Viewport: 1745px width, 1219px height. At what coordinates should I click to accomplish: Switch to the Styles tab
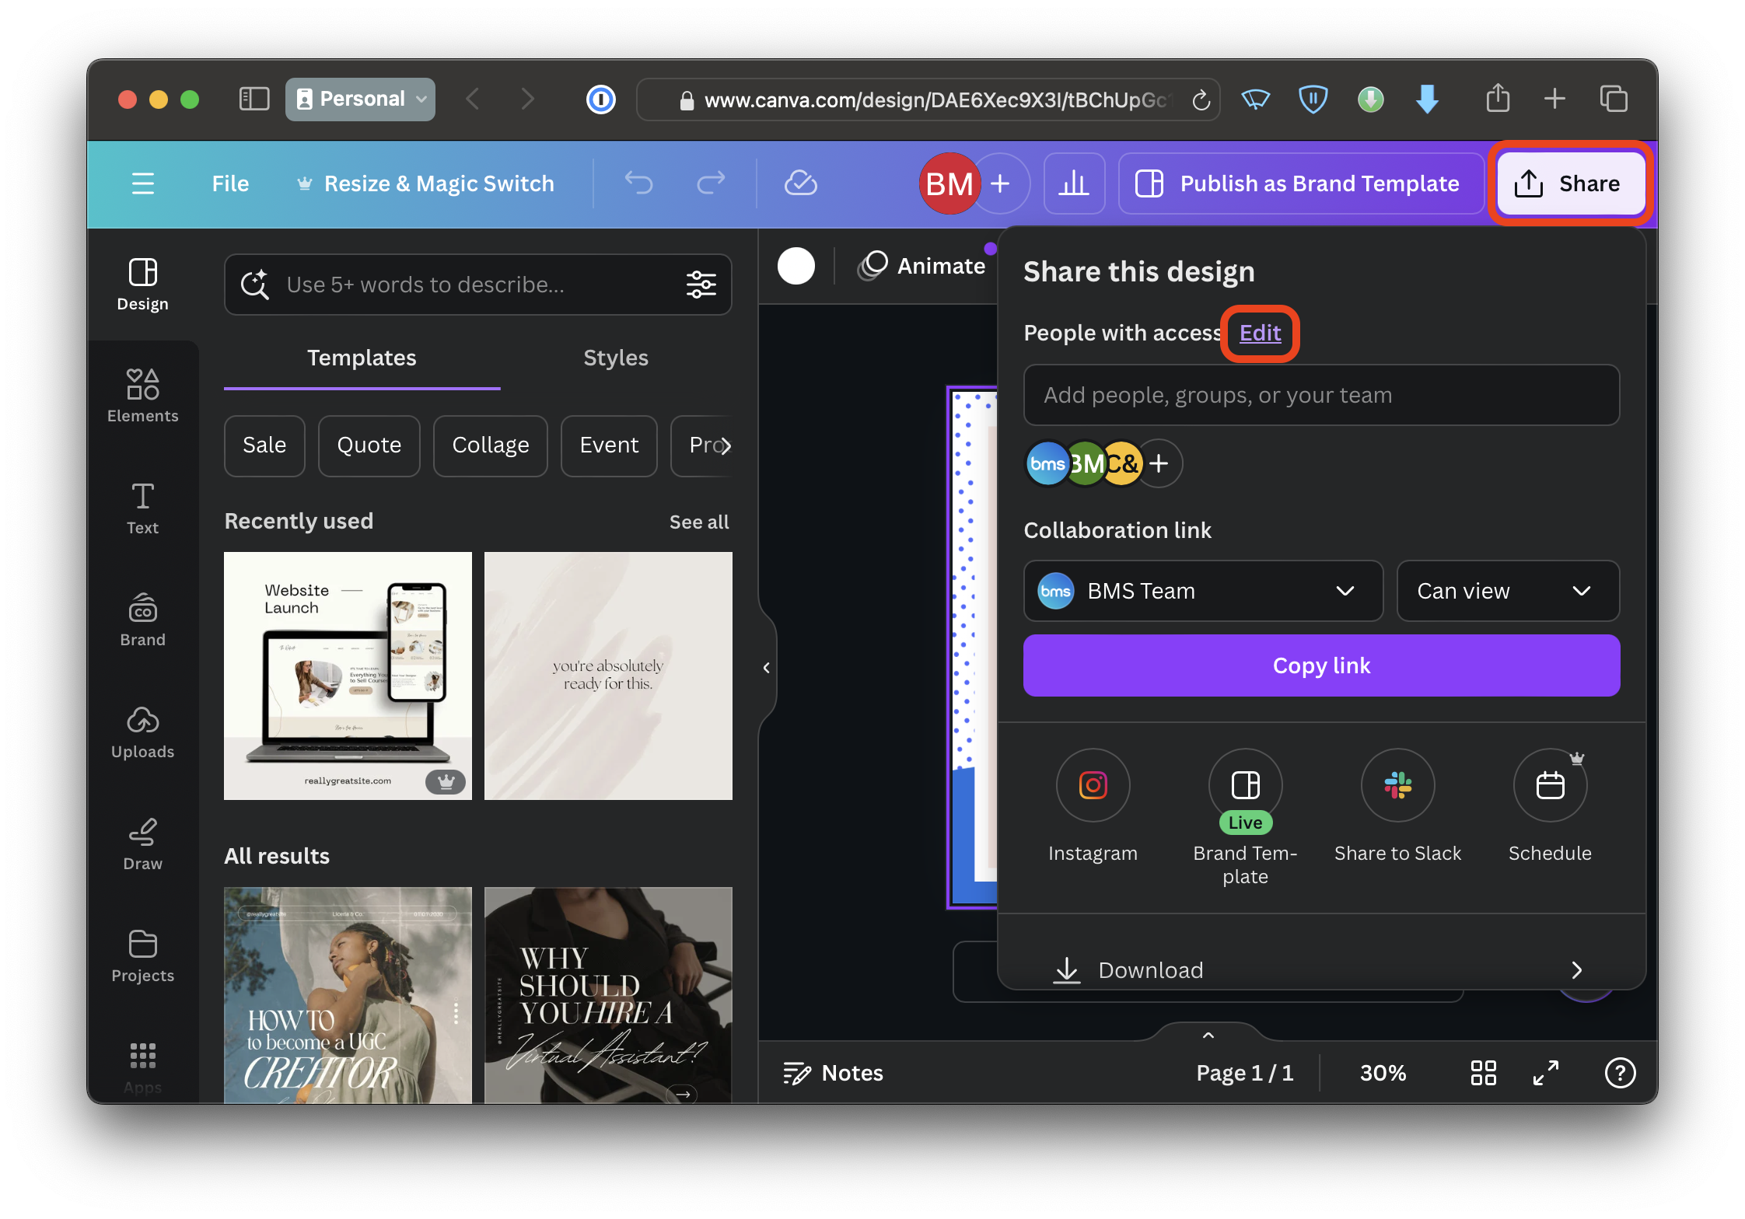tap(615, 358)
